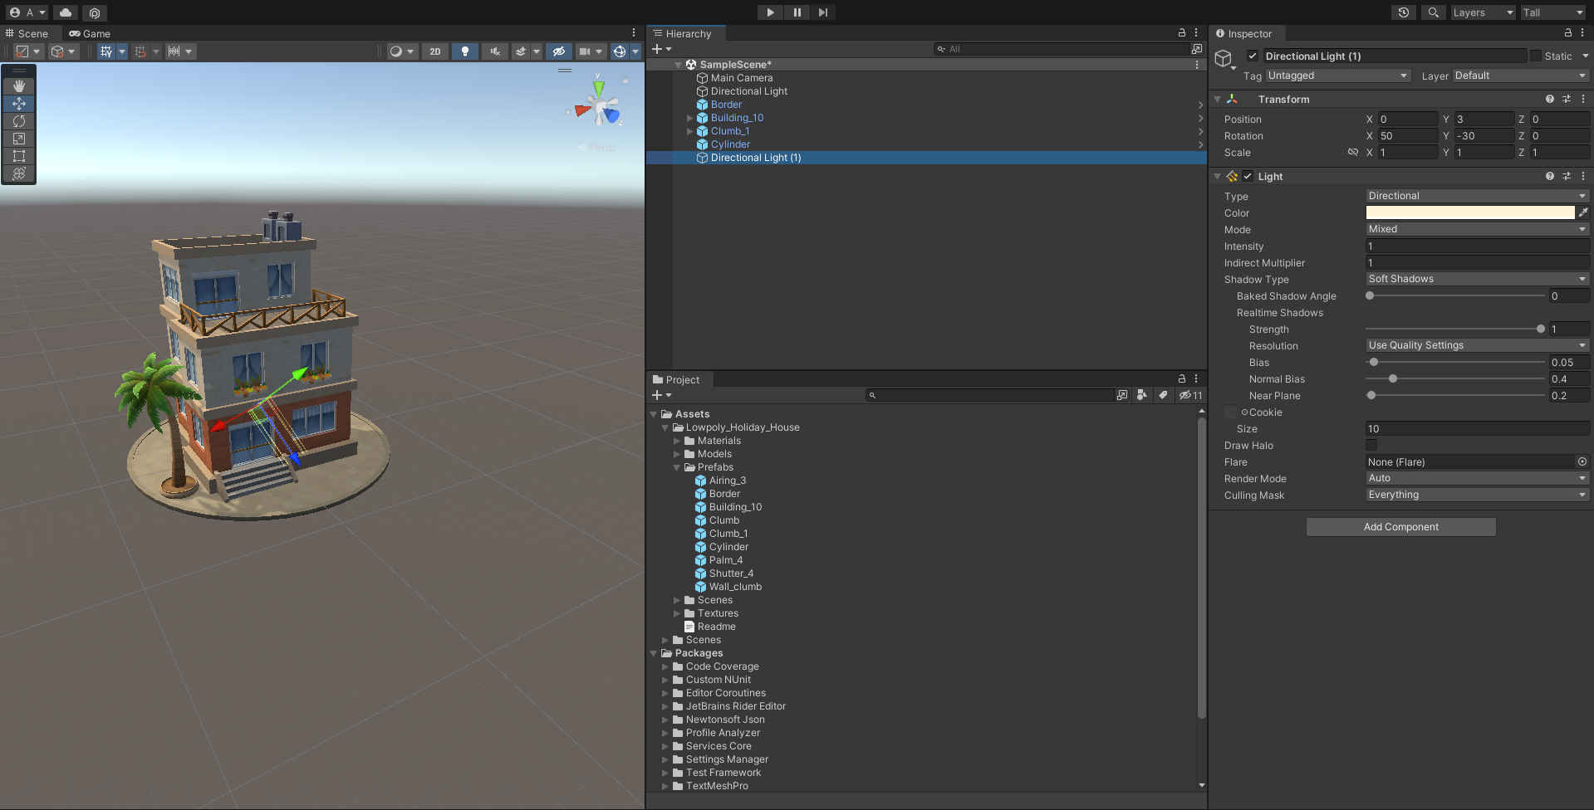Select the Main Camera object
1594x810 pixels.
[741, 78]
